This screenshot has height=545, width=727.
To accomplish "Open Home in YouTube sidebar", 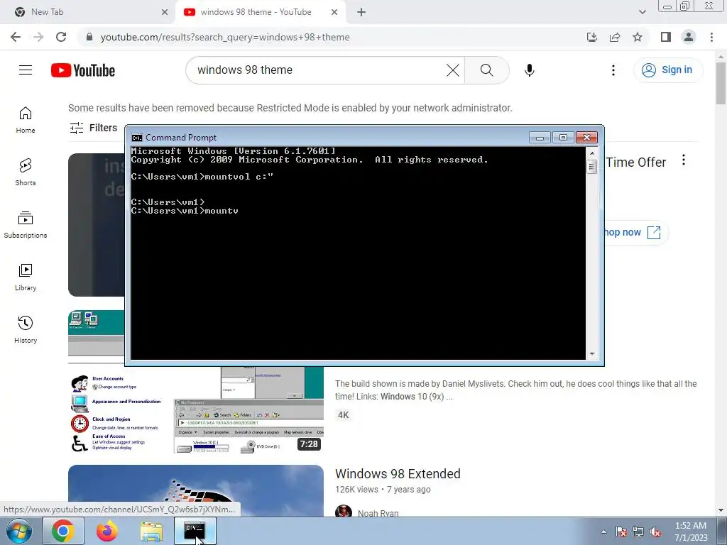I will click(26, 121).
